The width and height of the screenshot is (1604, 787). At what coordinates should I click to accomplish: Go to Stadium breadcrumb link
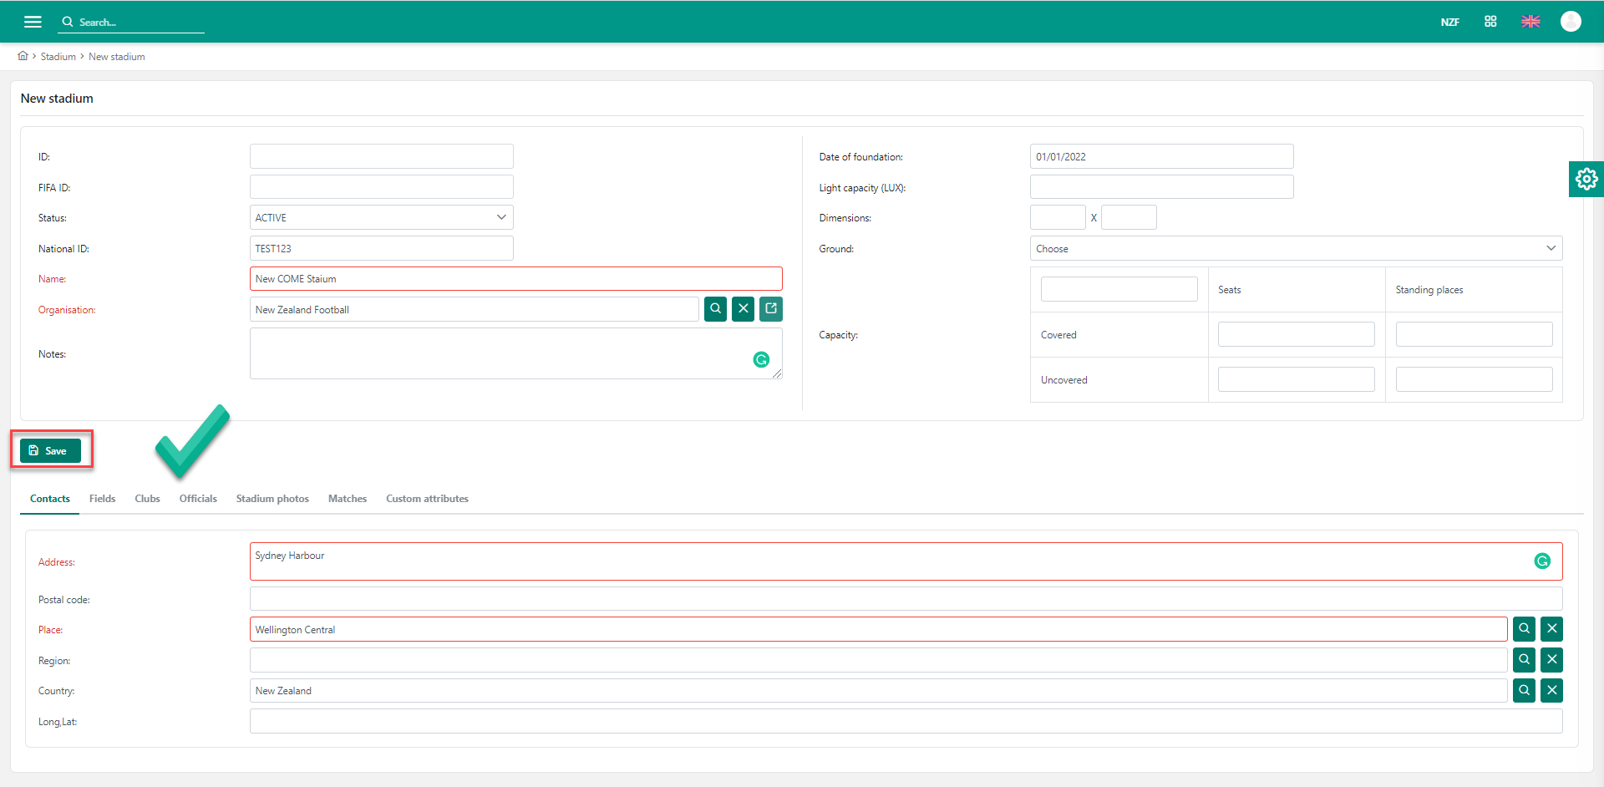tap(58, 57)
